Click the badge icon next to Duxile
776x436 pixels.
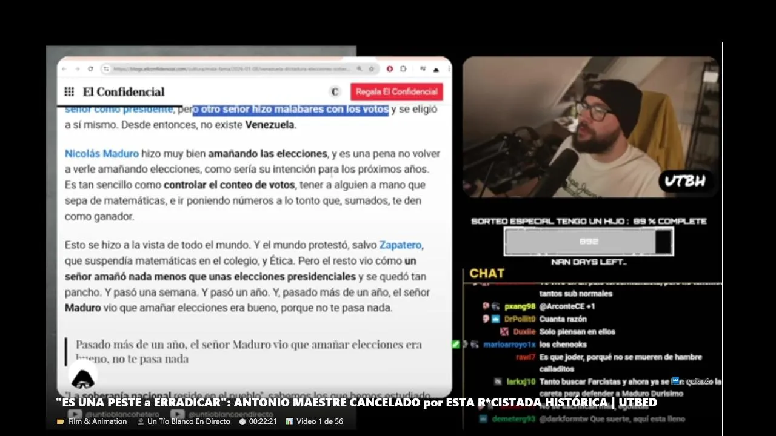tap(504, 332)
